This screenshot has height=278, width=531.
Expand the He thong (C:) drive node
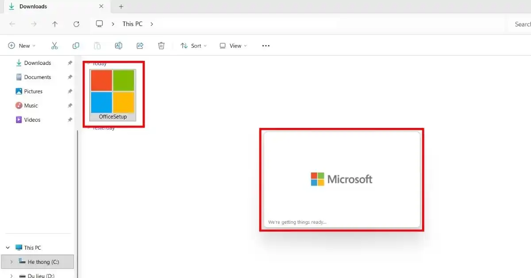pos(12,262)
